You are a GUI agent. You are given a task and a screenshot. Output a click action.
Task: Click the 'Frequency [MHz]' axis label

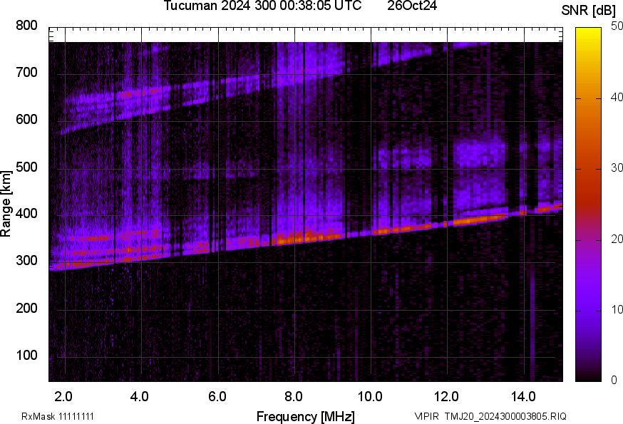tap(305, 416)
